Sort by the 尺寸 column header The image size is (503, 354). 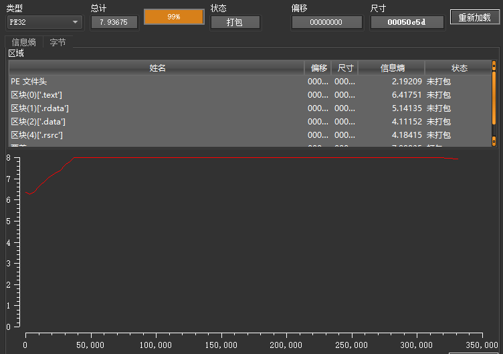[x=345, y=68]
